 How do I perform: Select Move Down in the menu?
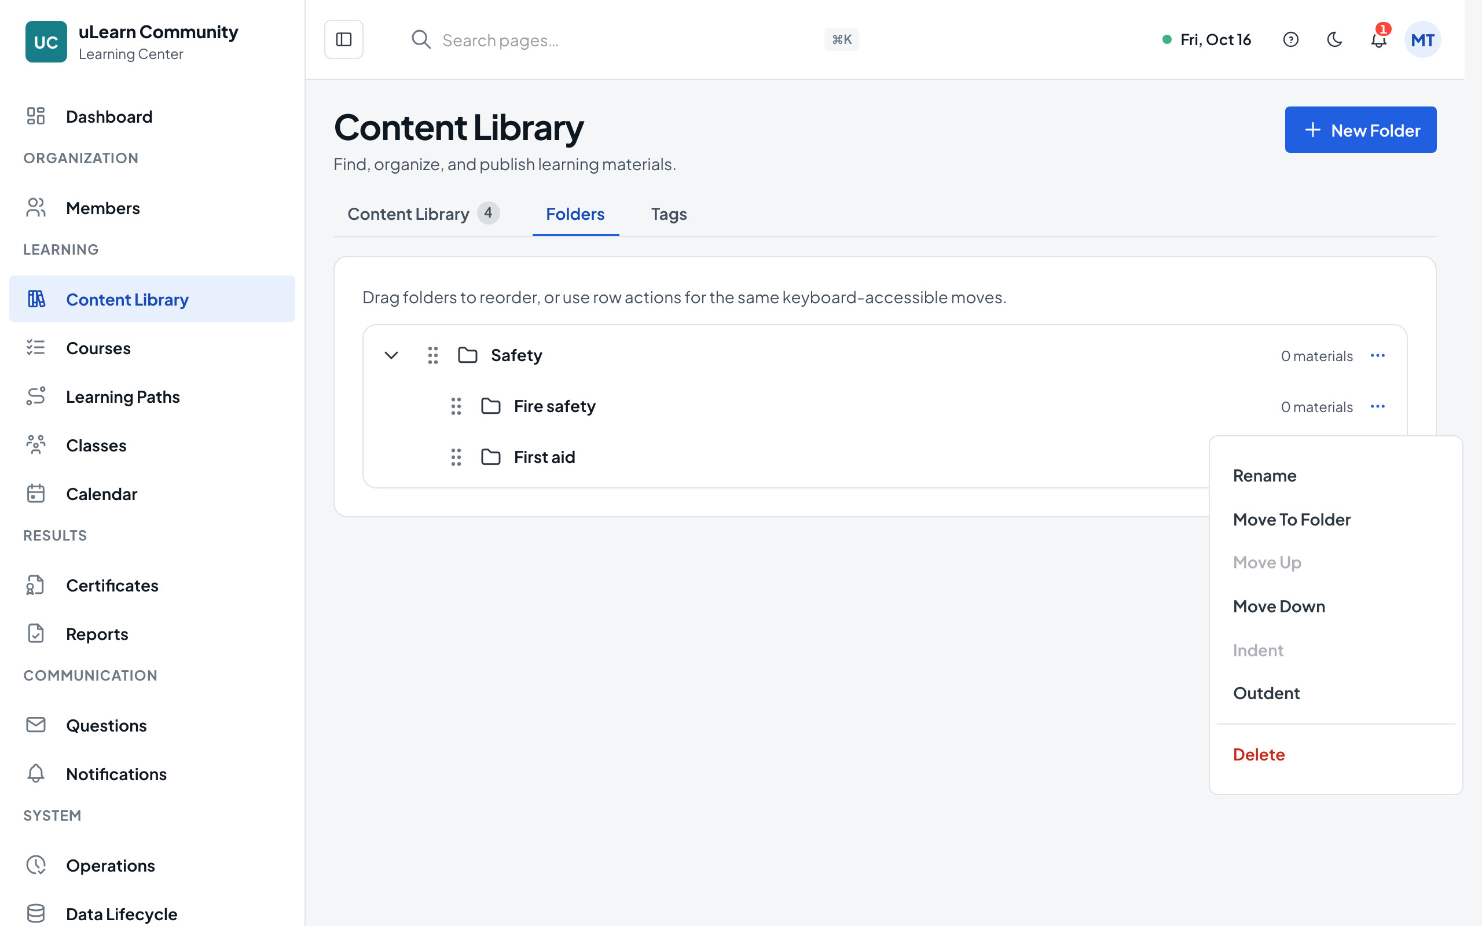coord(1335,607)
